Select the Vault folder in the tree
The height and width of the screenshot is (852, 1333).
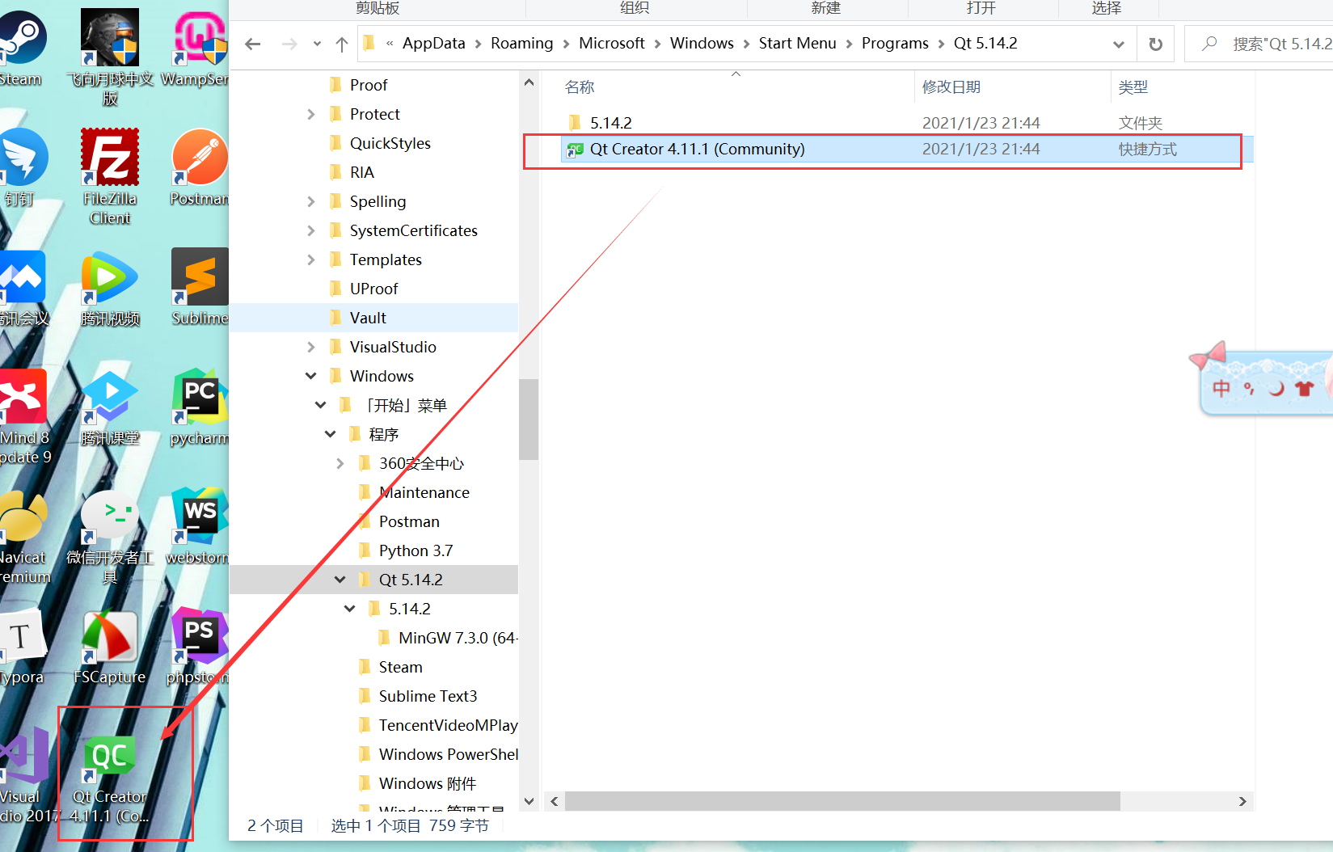click(x=373, y=318)
